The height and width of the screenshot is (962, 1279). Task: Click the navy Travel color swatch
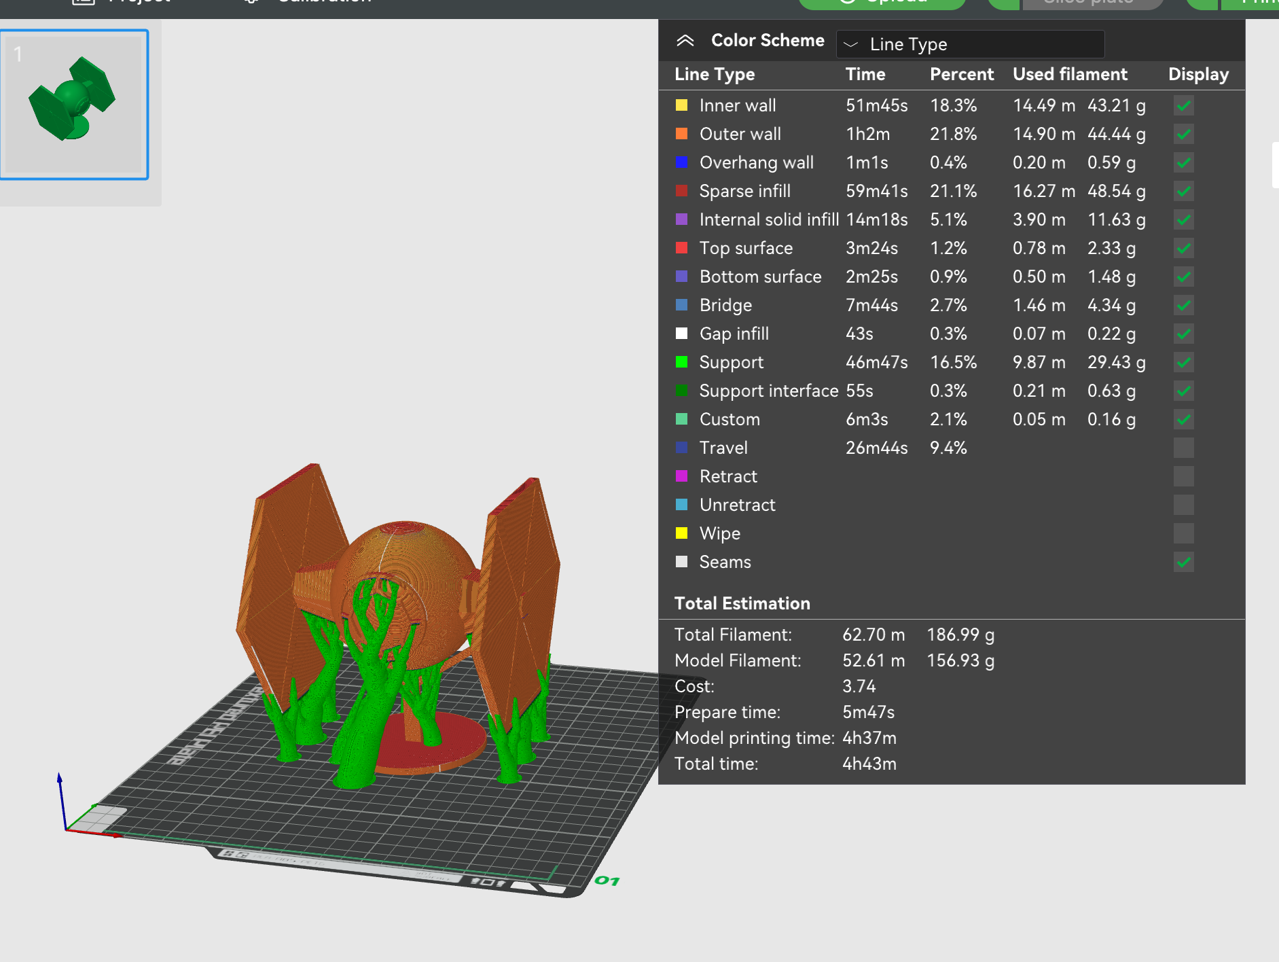[x=681, y=448]
